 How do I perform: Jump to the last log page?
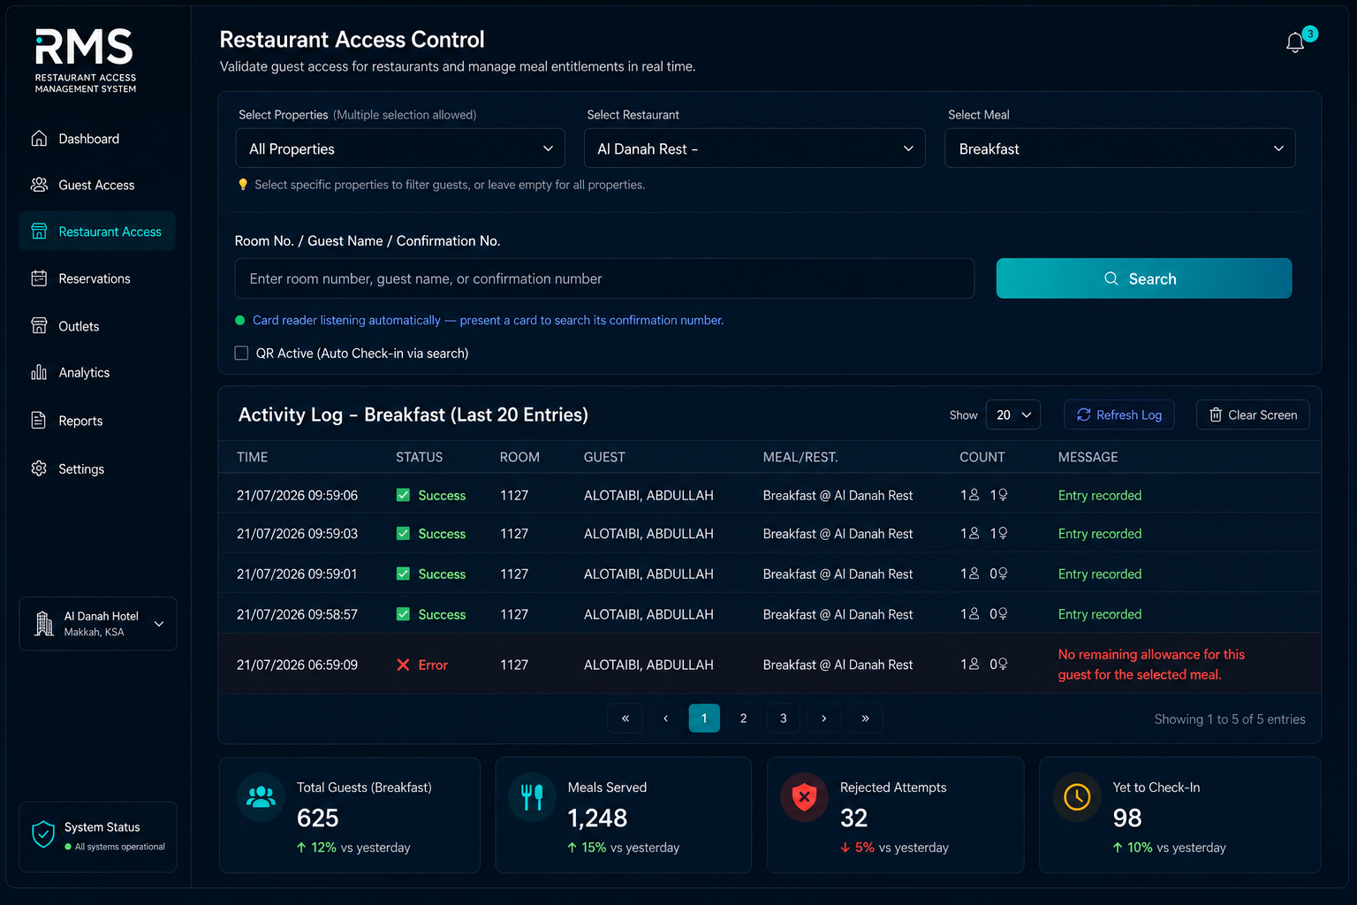coord(866,719)
